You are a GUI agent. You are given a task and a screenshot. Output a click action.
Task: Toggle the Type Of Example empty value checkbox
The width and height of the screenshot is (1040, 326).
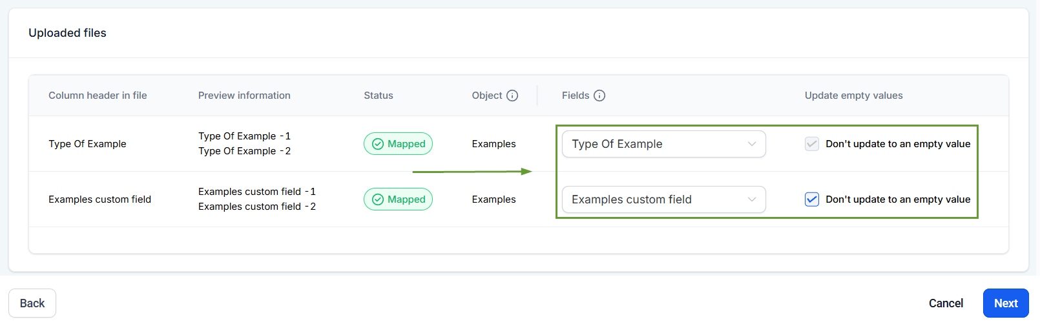[x=812, y=144]
